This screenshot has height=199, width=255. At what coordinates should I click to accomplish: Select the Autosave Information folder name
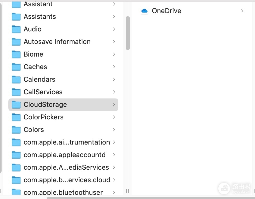pos(57,42)
